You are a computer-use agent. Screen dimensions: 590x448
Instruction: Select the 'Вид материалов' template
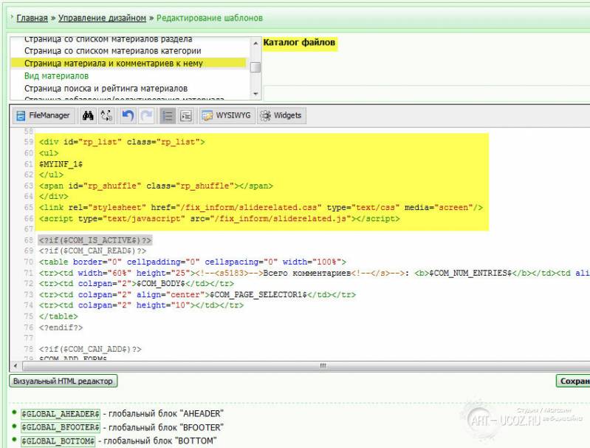click(56, 75)
